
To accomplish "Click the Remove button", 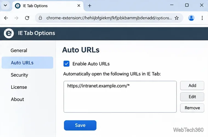I will 192,108.
